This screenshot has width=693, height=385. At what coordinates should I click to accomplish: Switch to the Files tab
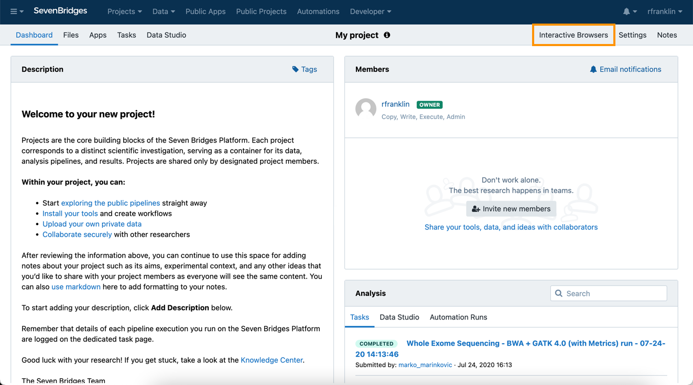[71, 35]
